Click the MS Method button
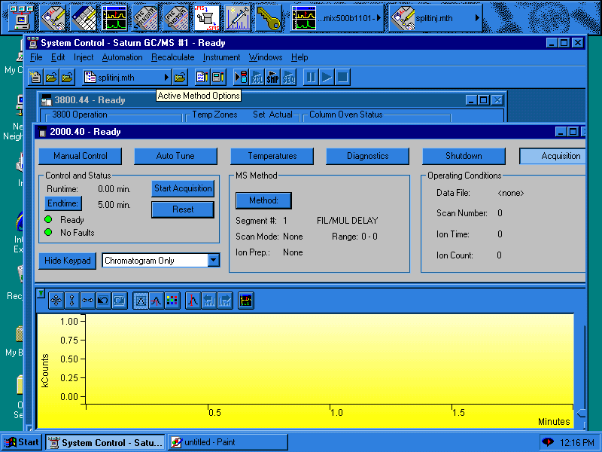Viewport: 602px width, 452px height. pos(263,200)
